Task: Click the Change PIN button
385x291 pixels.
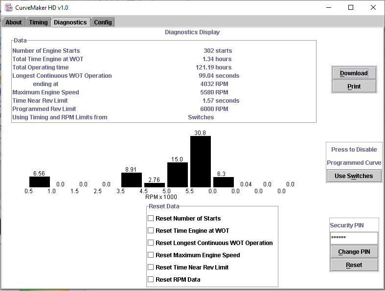Action: [x=354, y=252]
